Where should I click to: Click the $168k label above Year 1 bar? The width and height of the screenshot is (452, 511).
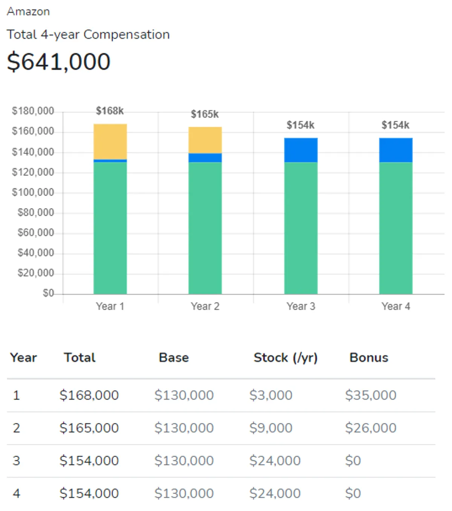tap(110, 111)
